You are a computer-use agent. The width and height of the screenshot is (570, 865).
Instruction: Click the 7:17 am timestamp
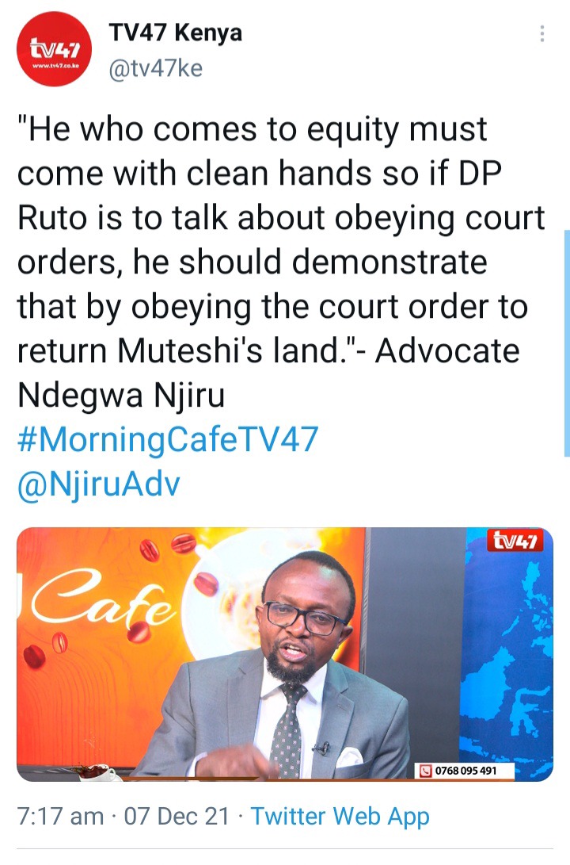click(61, 817)
